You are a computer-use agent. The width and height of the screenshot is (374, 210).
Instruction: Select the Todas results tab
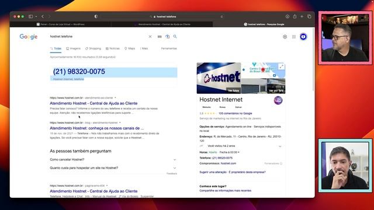pos(56,48)
